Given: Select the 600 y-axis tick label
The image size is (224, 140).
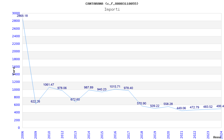Looking at the screenshot, I should coord(17,105).
